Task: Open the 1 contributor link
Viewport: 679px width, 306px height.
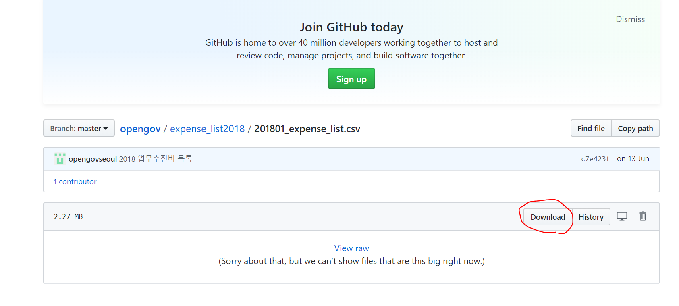Action: point(75,182)
